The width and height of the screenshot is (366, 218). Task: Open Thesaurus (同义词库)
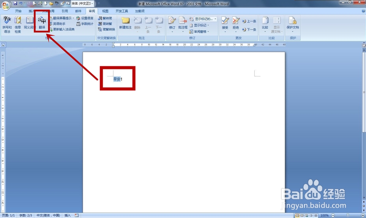[x=29, y=23]
